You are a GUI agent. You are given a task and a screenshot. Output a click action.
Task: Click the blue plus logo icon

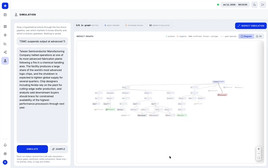[x=5, y=6]
